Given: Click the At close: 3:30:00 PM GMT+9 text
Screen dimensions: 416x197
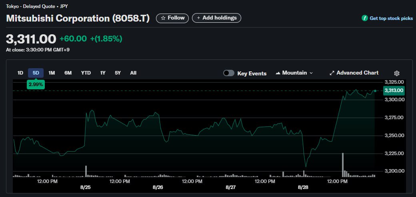Looking at the screenshot, I should tap(38, 50).
